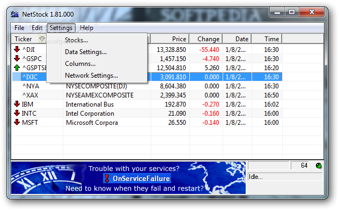Sort by the Date column header
Screen dimensions: 339x210
(237, 39)
